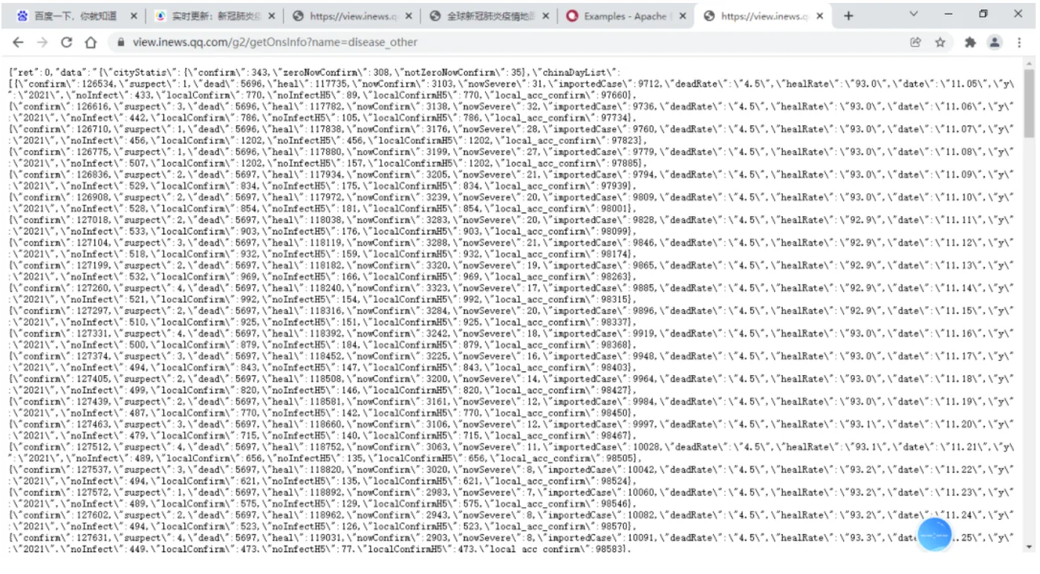This screenshot has width=1040, height=574.
Task: Click the floating blue circle button
Action: (934, 535)
